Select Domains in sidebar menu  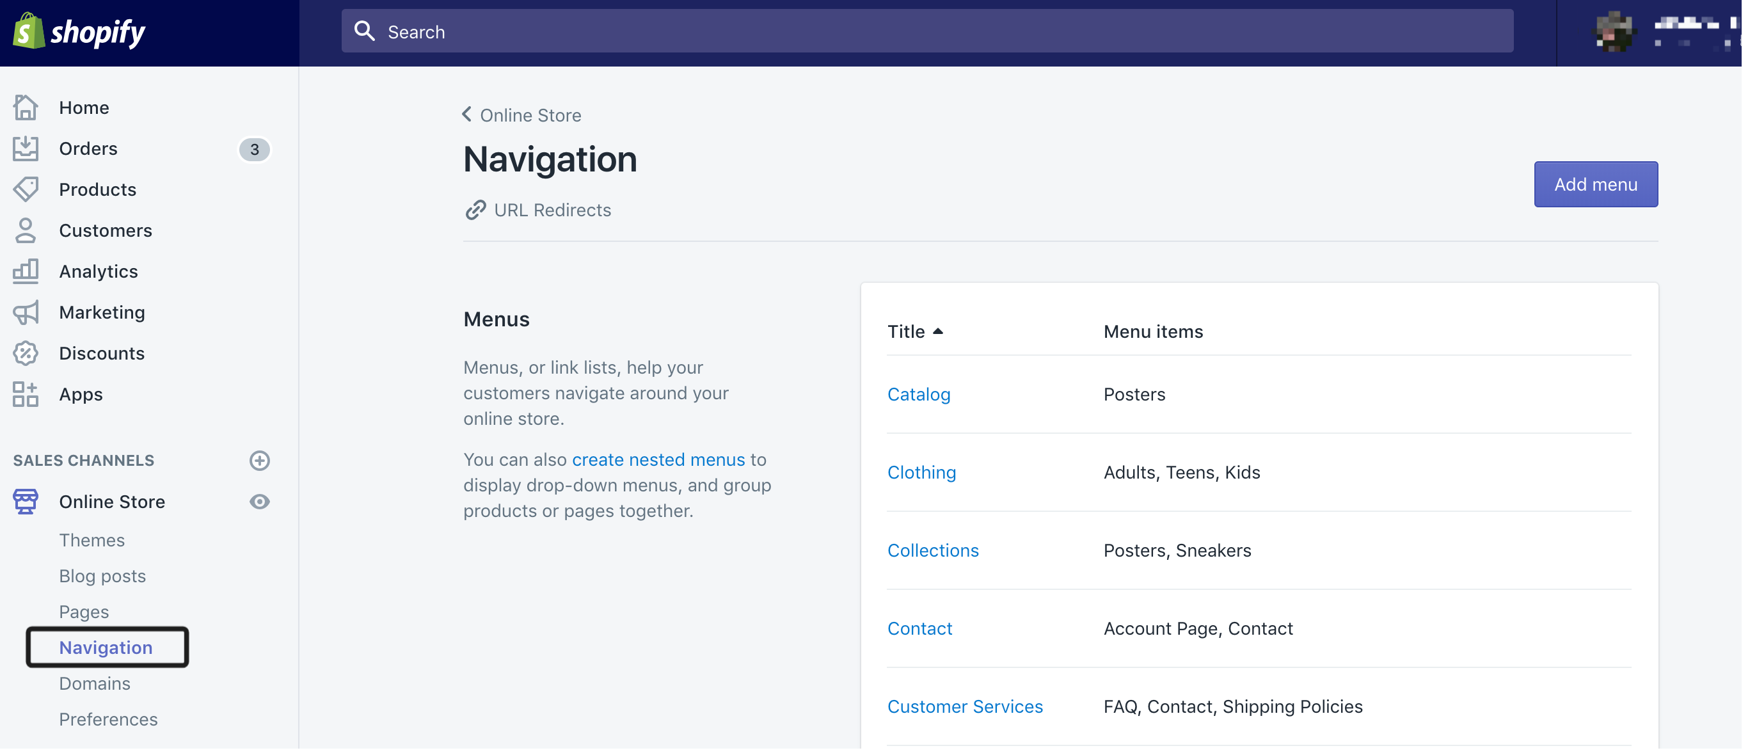click(x=95, y=683)
